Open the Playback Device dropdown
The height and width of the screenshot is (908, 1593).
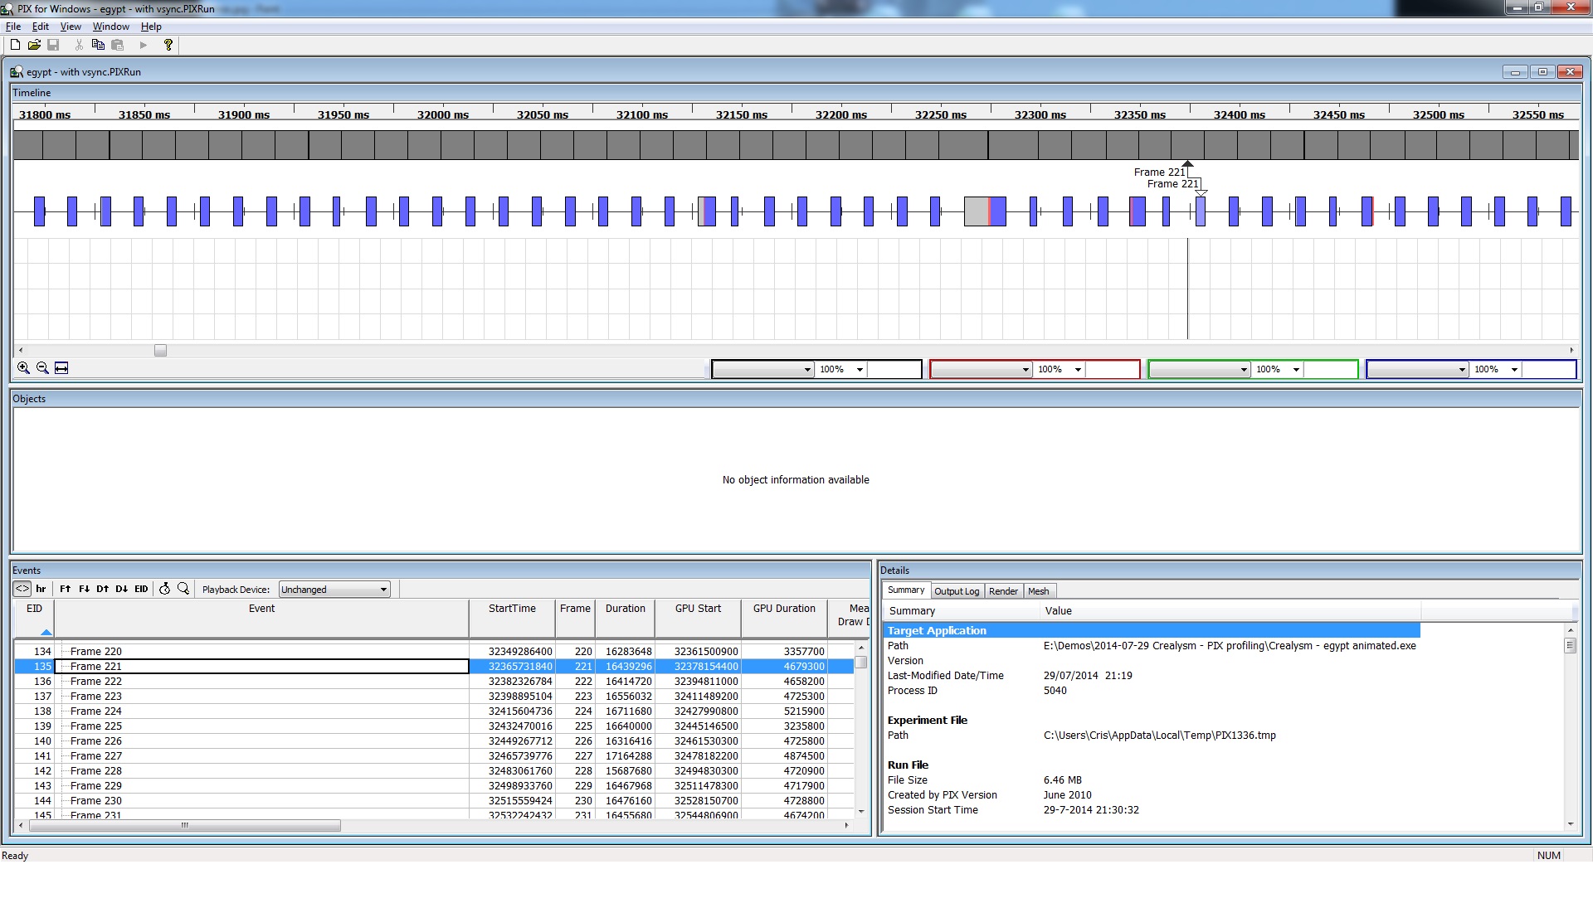coord(334,590)
